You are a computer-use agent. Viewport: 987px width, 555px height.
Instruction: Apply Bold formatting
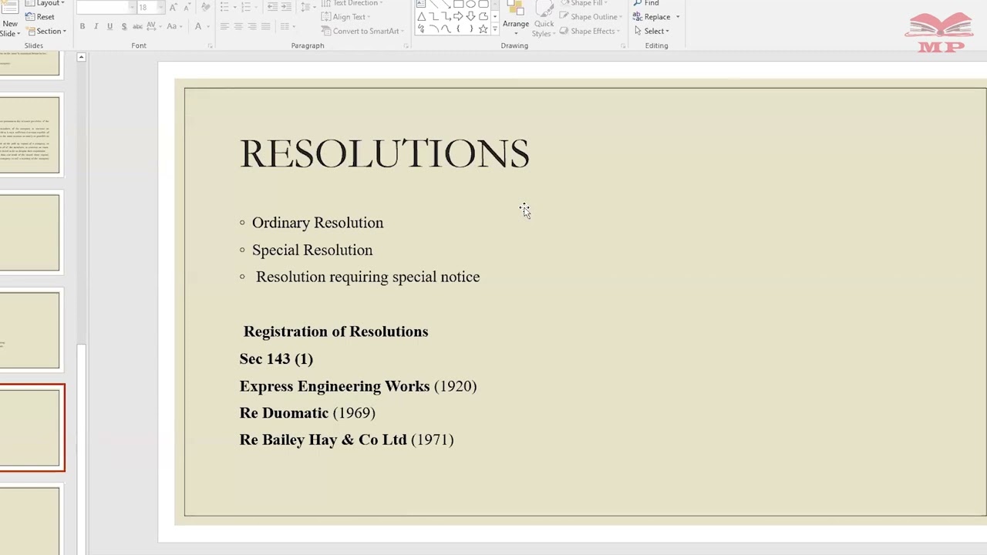coord(83,26)
